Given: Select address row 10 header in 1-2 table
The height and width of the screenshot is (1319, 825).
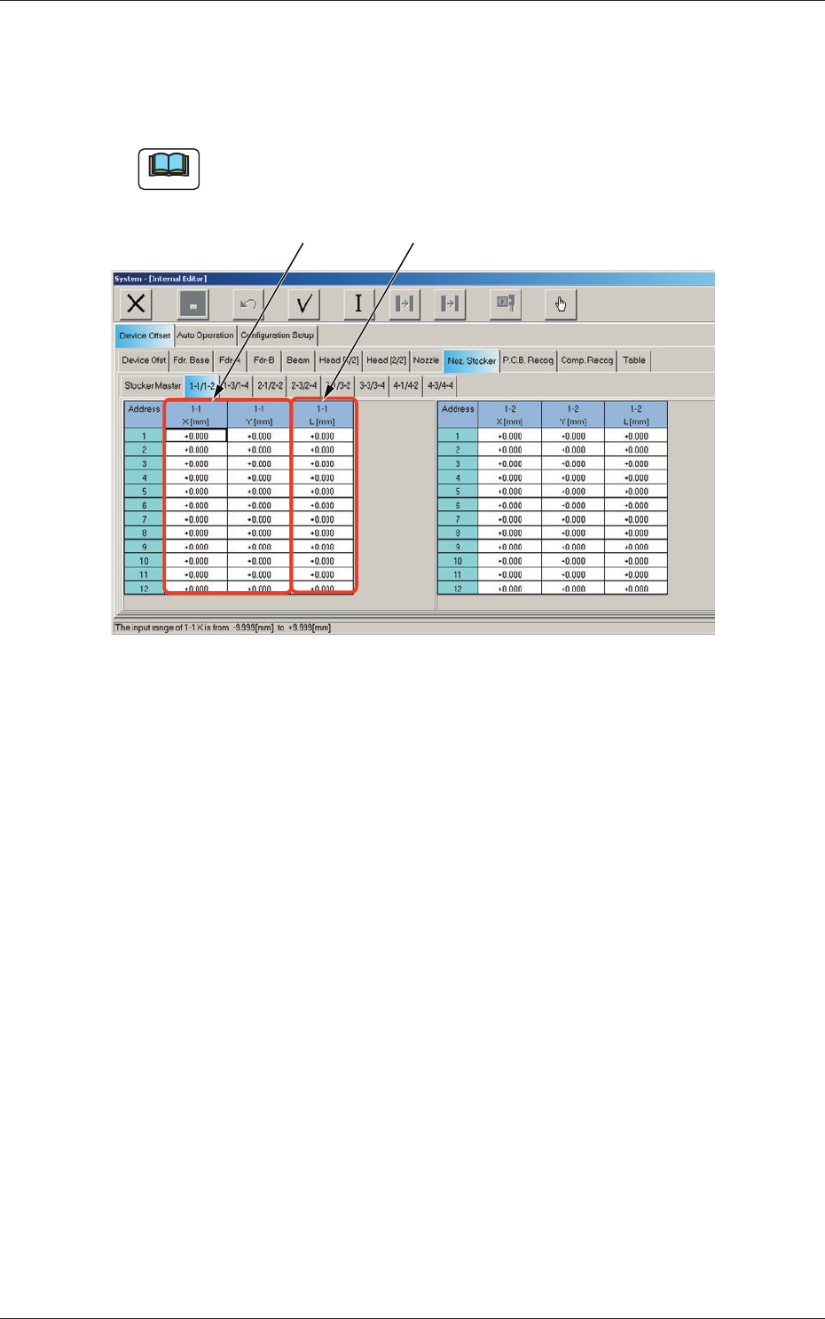Looking at the screenshot, I should pos(458,561).
